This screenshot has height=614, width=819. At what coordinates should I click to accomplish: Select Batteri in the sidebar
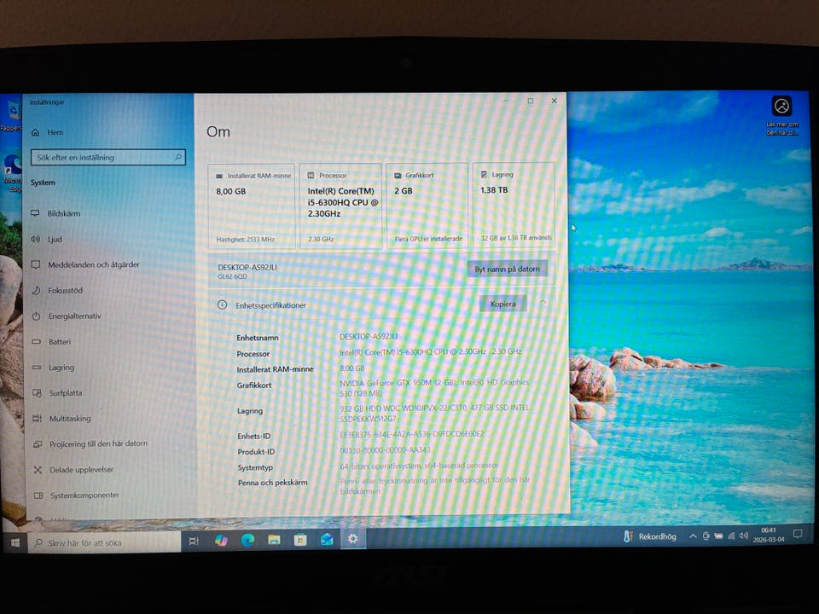coord(51,341)
